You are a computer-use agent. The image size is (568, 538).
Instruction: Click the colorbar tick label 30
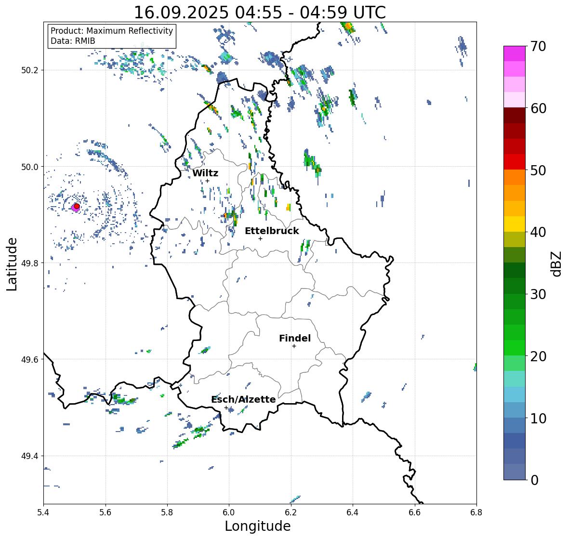point(538,294)
